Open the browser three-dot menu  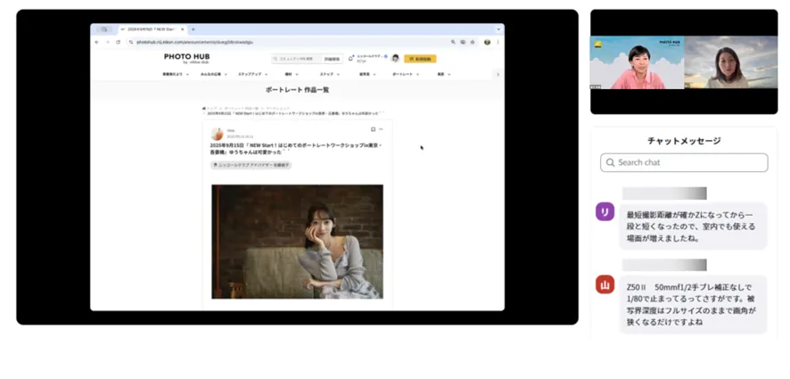click(498, 42)
